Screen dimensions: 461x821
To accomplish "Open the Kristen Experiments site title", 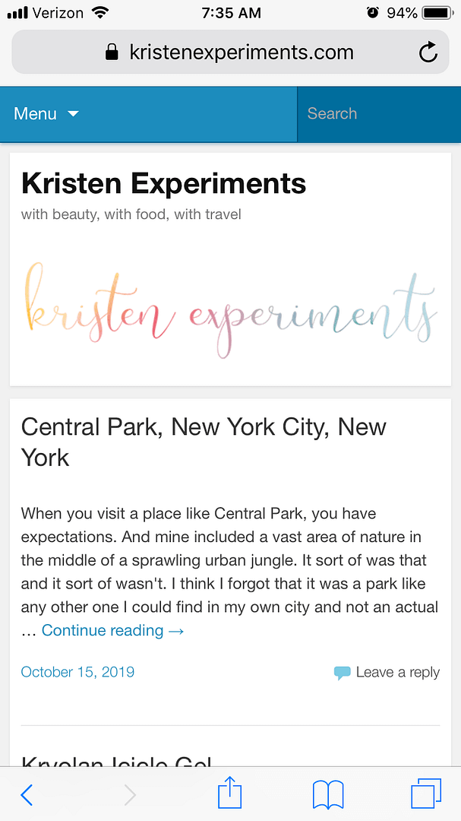I will 164,183.
